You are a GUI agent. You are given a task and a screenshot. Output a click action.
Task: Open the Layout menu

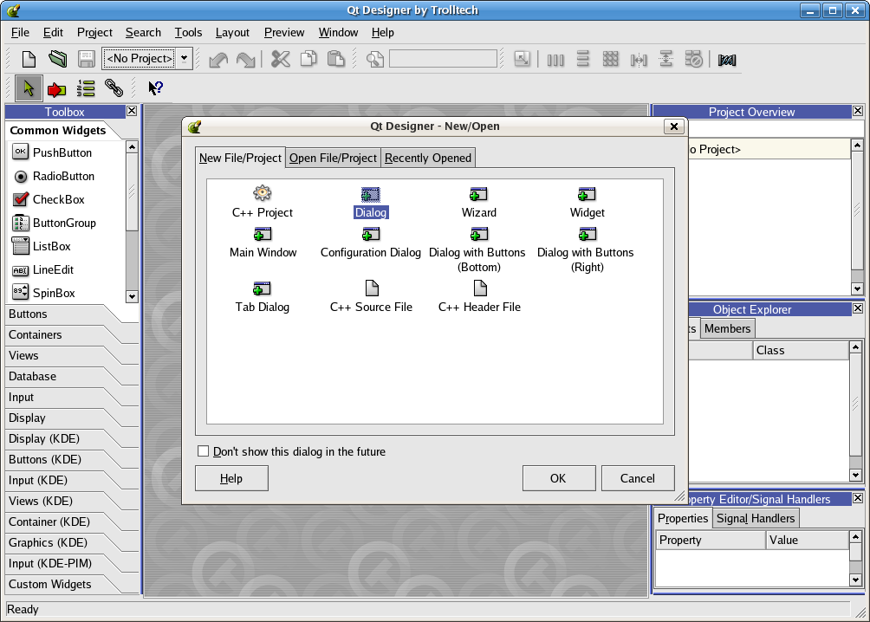[232, 32]
